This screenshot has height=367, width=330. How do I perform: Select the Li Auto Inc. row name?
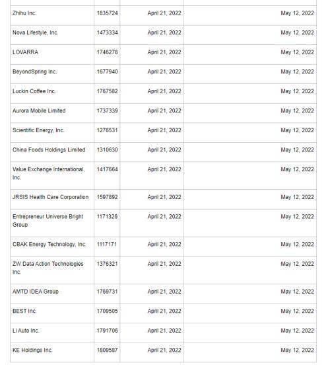pos(26,331)
